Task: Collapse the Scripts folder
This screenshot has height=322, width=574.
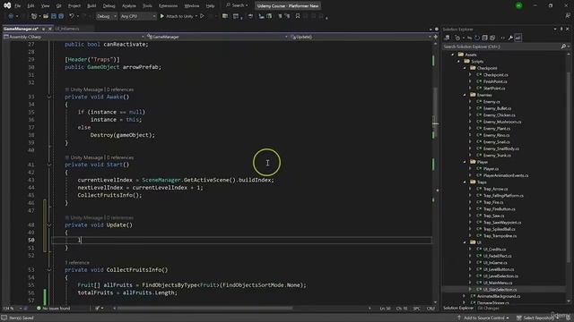Action: 458,62
